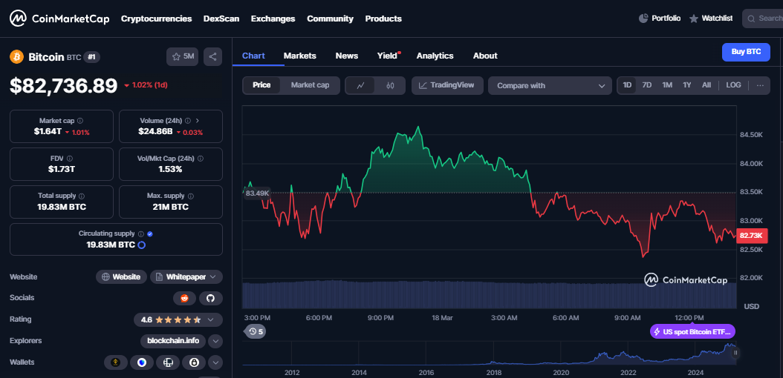Click the CoinMarketCap logo
The image size is (783, 378).
coord(59,19)
